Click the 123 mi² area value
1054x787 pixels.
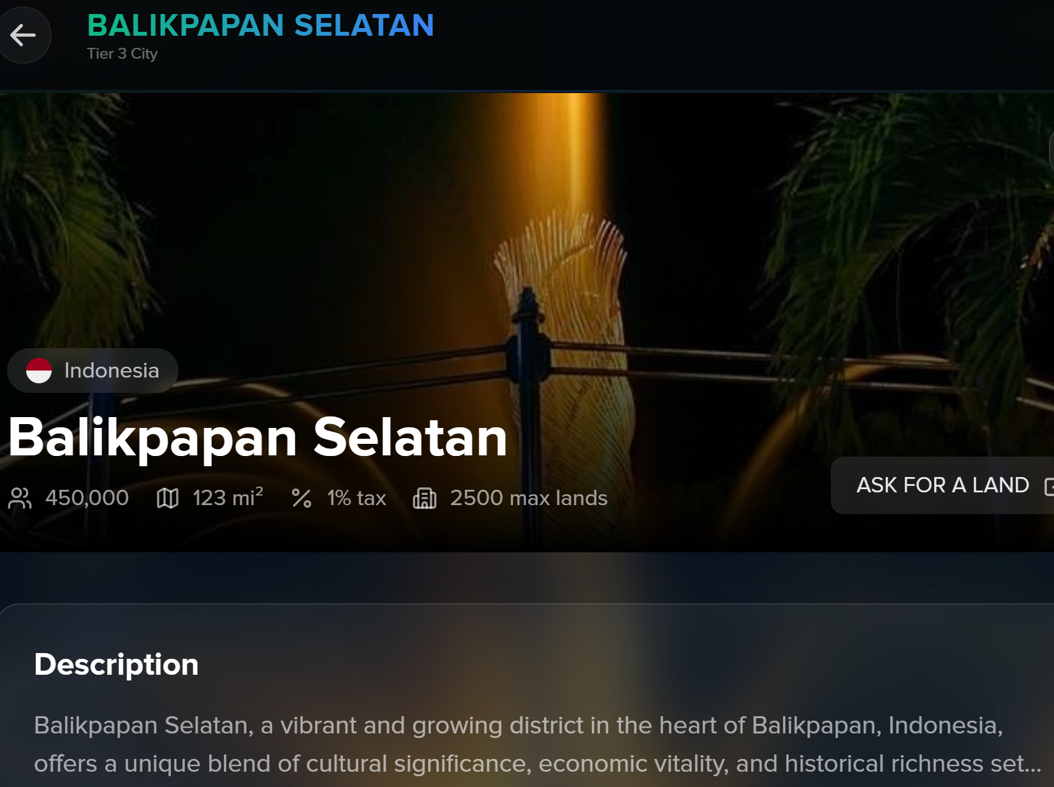[x=228, y=497]
